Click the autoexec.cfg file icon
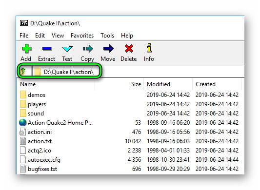Screen dimensions: 260x190 point(23,160)
